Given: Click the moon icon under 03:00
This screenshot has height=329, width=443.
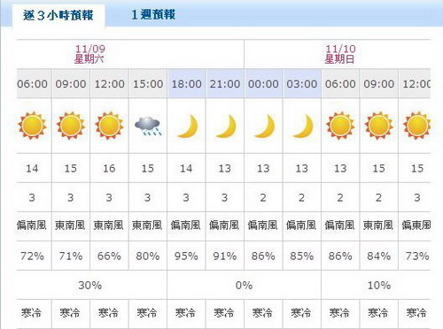Looking at the screenshot, I should coord(303,126).
